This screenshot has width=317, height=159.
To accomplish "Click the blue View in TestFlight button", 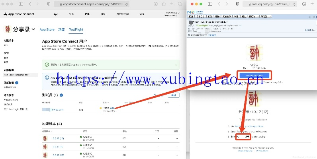I will pyautogui.click(x=254, y=76).
